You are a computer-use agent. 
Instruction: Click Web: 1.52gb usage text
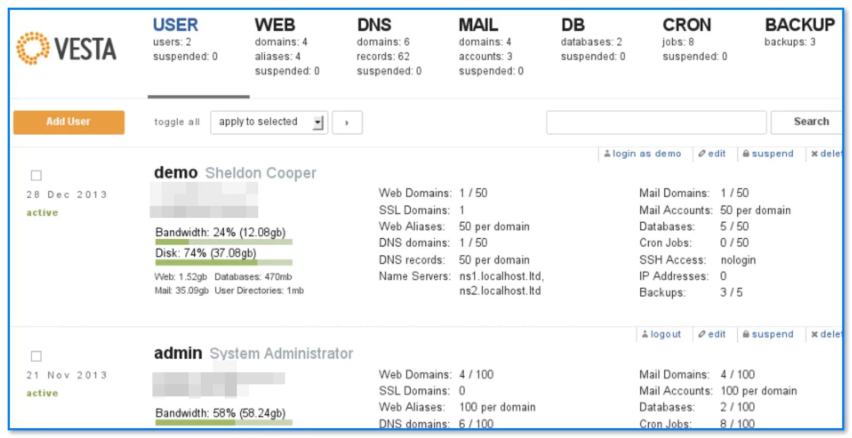pyautogui.click(x=181, y=277)
